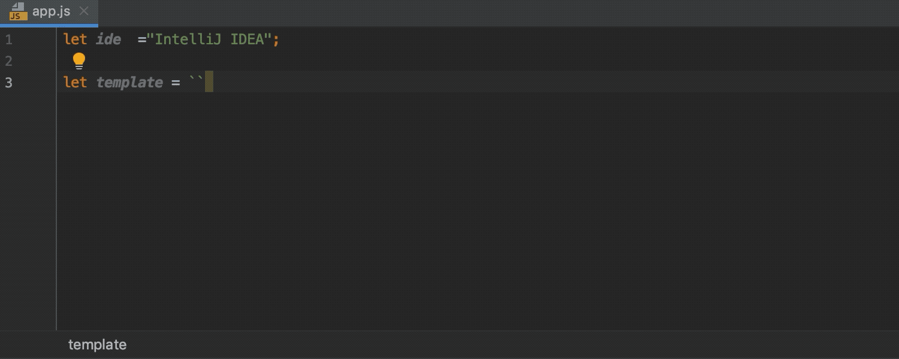The image size is (899, 359).
Task: Select line number 3 in the gutter
Action: coord(8,83)
